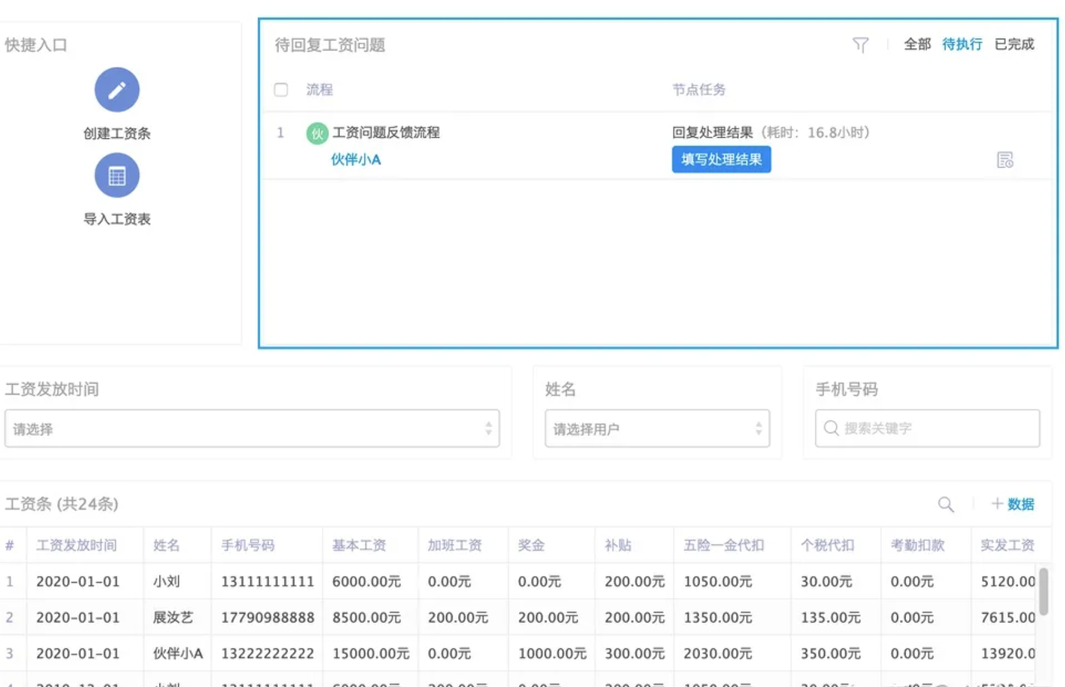
Task: Expand the 姓名 请选择用户 dropdown
Action: click(x=657, y=428)
